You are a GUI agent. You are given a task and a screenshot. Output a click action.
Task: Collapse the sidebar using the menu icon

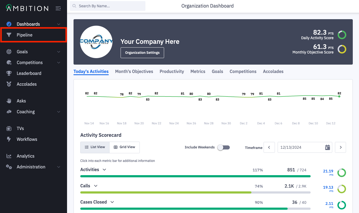point(58,8)
